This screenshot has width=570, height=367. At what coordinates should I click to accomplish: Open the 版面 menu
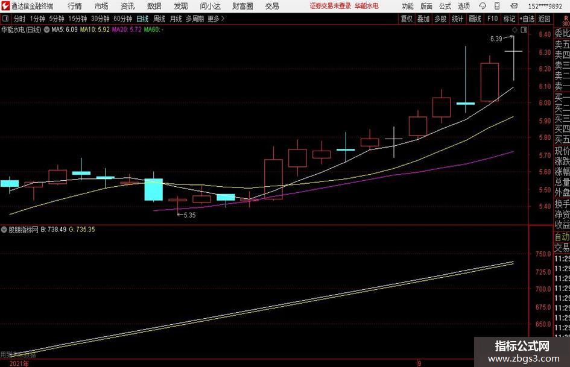point(426,6)
